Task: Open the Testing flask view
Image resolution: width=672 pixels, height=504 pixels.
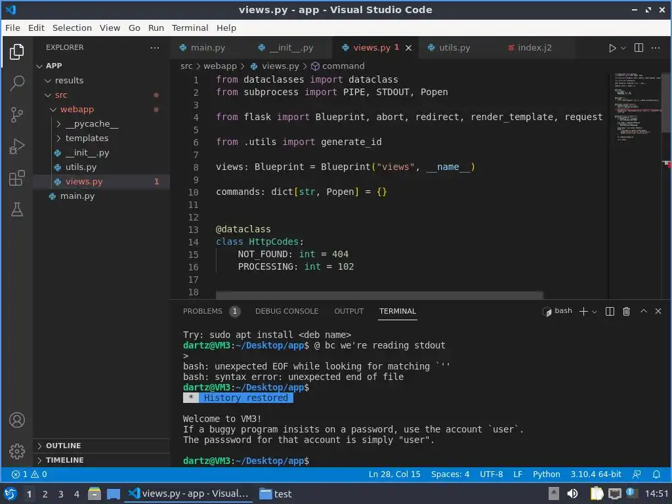Action: tap(16, 209)
